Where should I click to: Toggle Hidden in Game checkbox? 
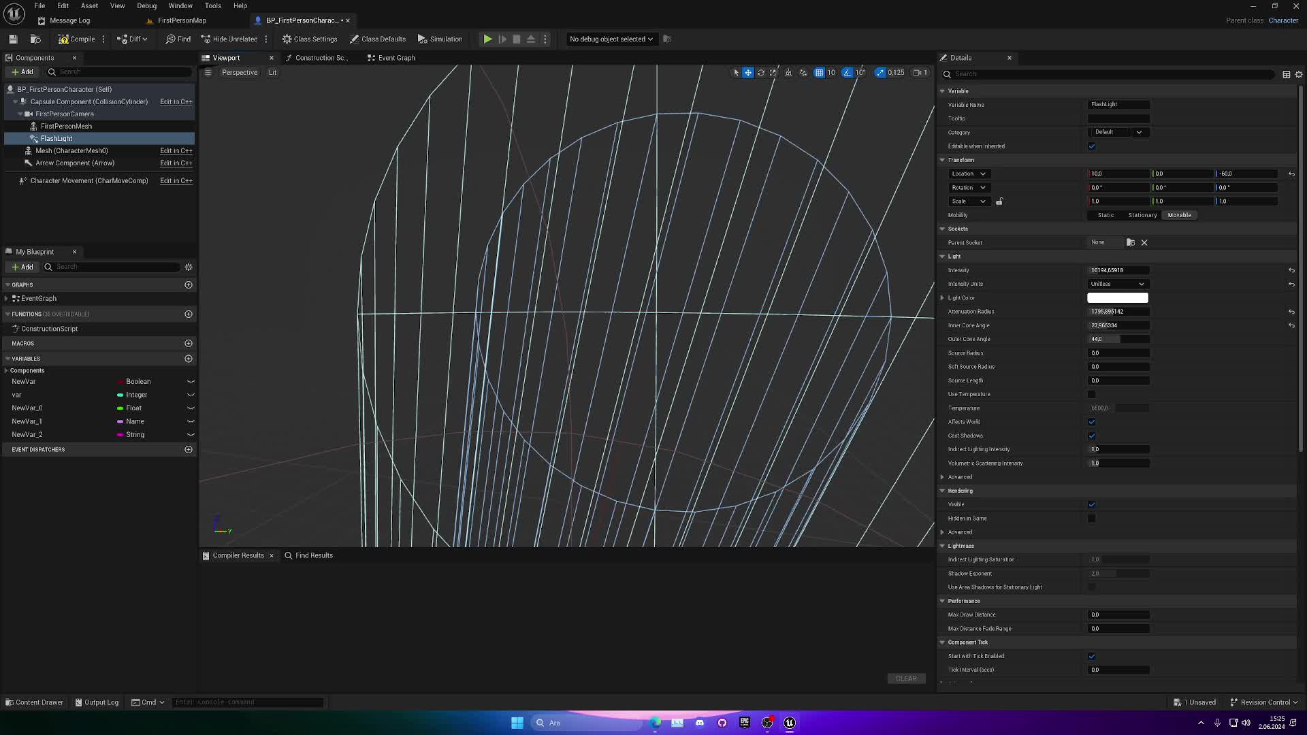tap(1092, 519)
